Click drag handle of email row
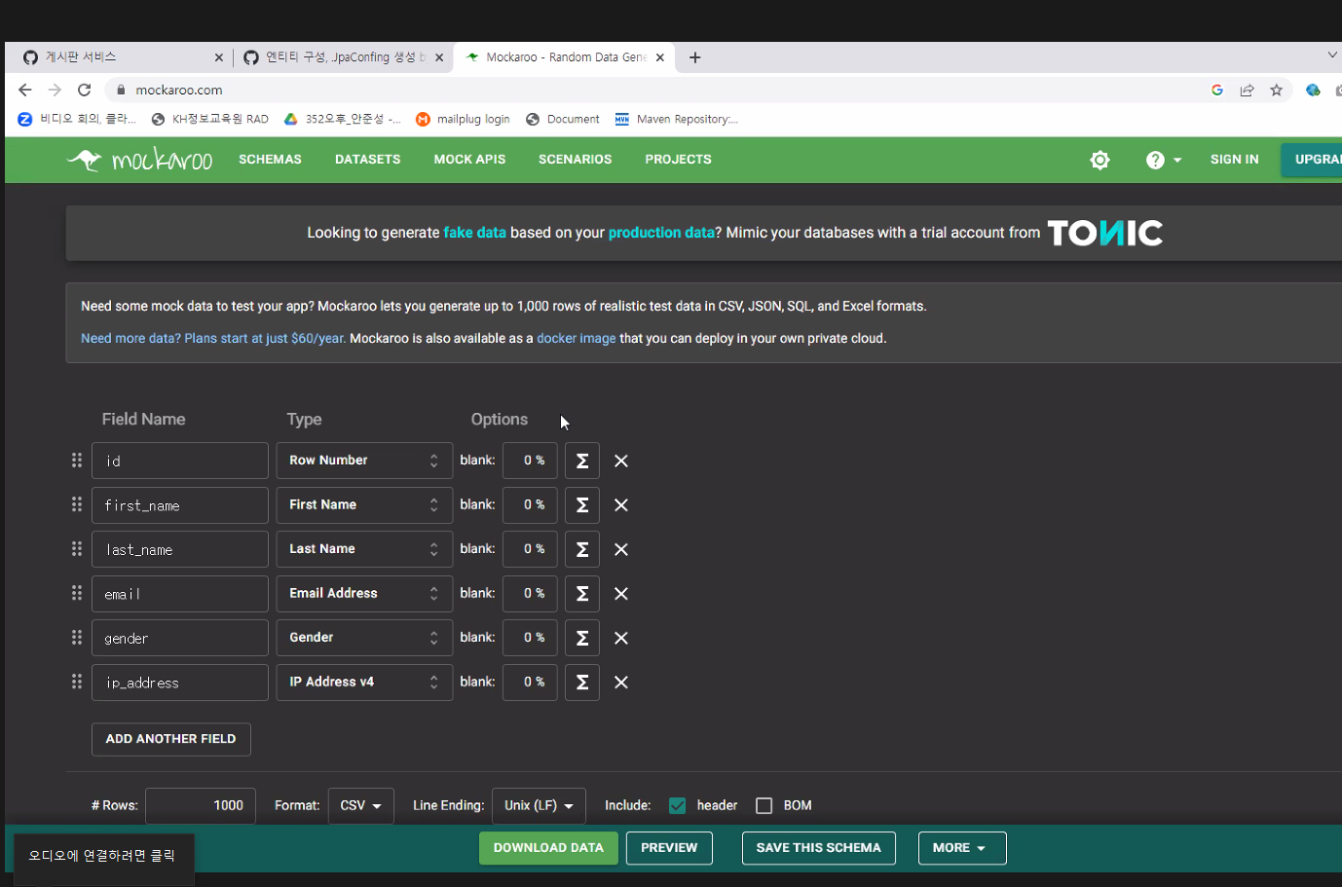This screenshot has height=887, width=1342. [77, 593]
